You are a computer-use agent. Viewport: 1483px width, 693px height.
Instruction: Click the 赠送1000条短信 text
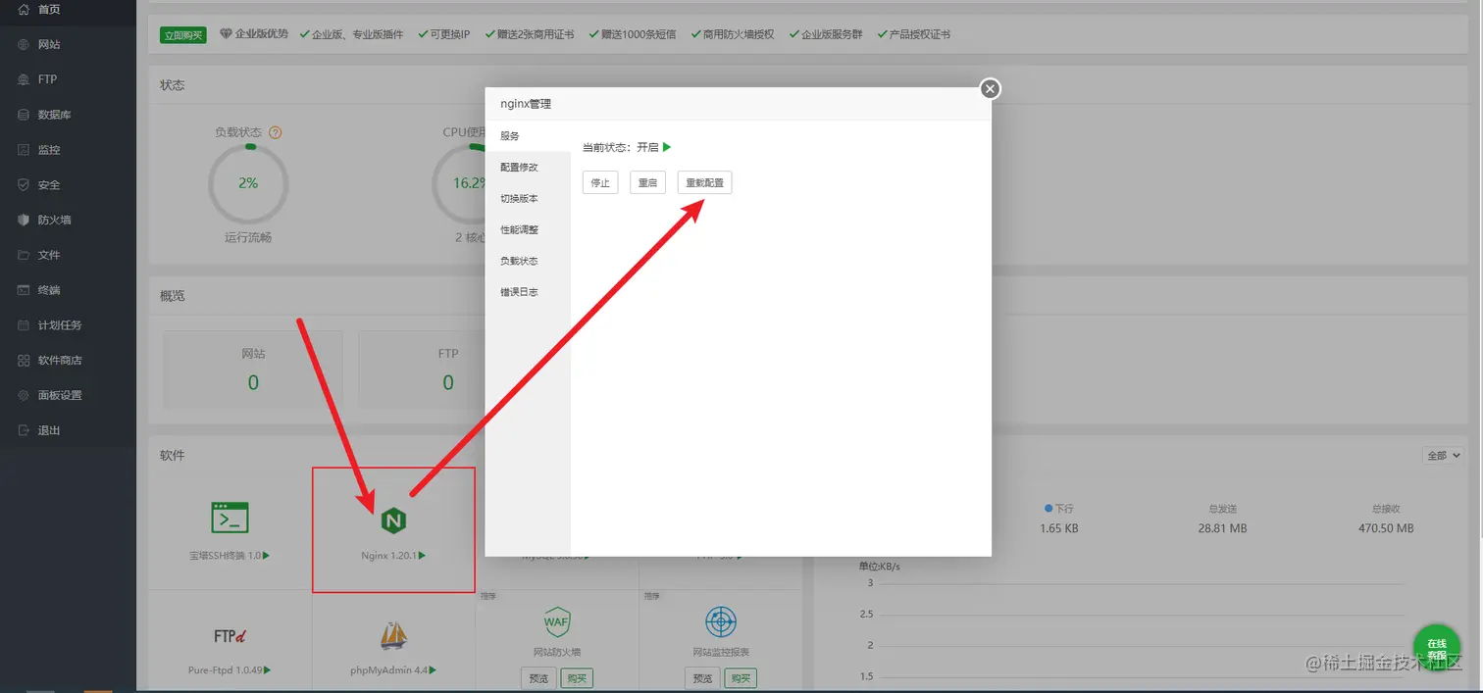click(639, 34)
